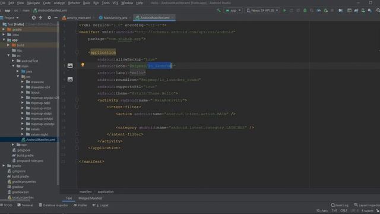
Task: Select the mipmap-hdpi folder
Action: tap(39, 103)
